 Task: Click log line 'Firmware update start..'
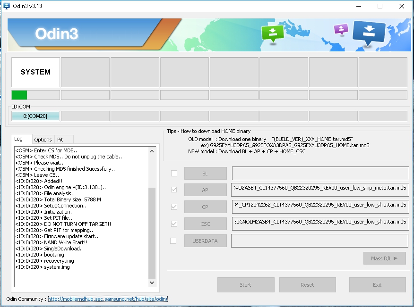point(57,236)
